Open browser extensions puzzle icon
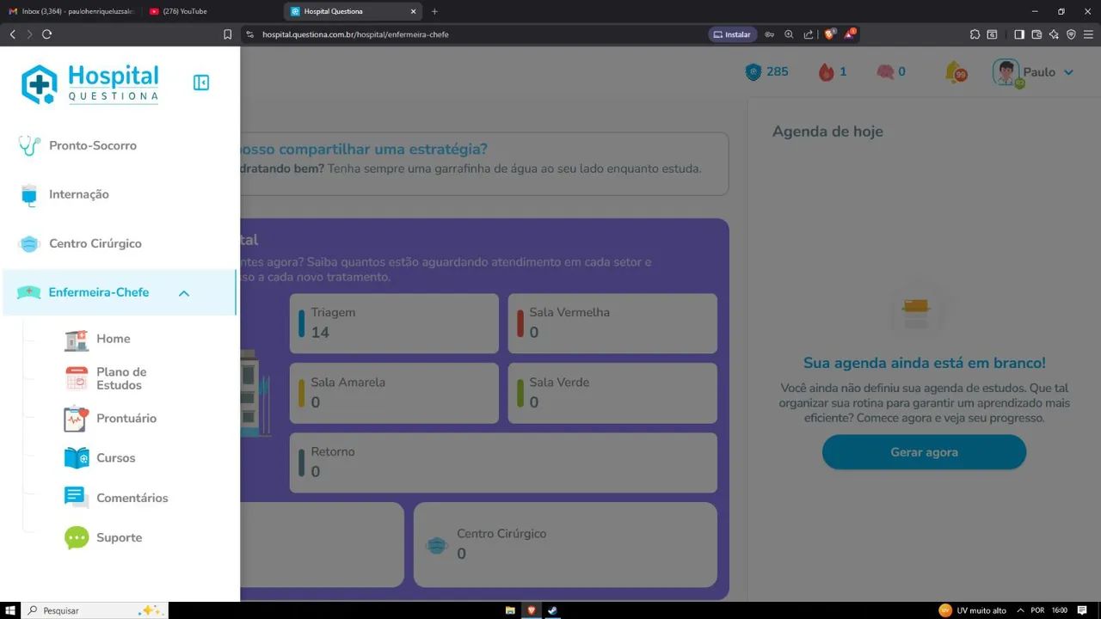 pos(975,34)
